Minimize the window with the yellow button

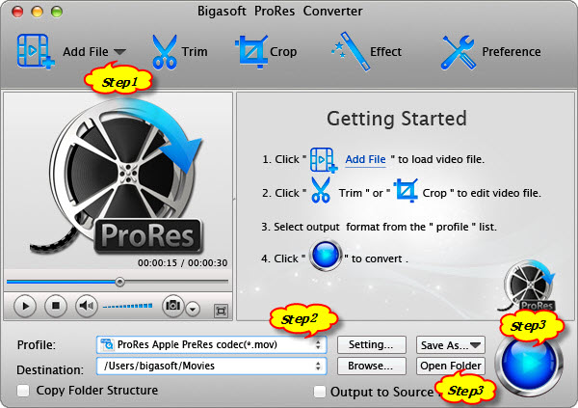[37, 12]
